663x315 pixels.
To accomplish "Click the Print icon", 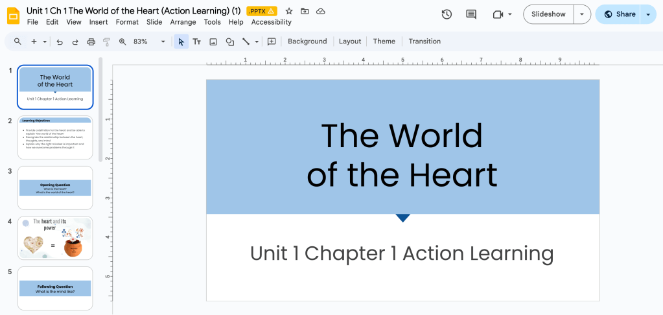I will pyautogui.click(x=91, y=41).
